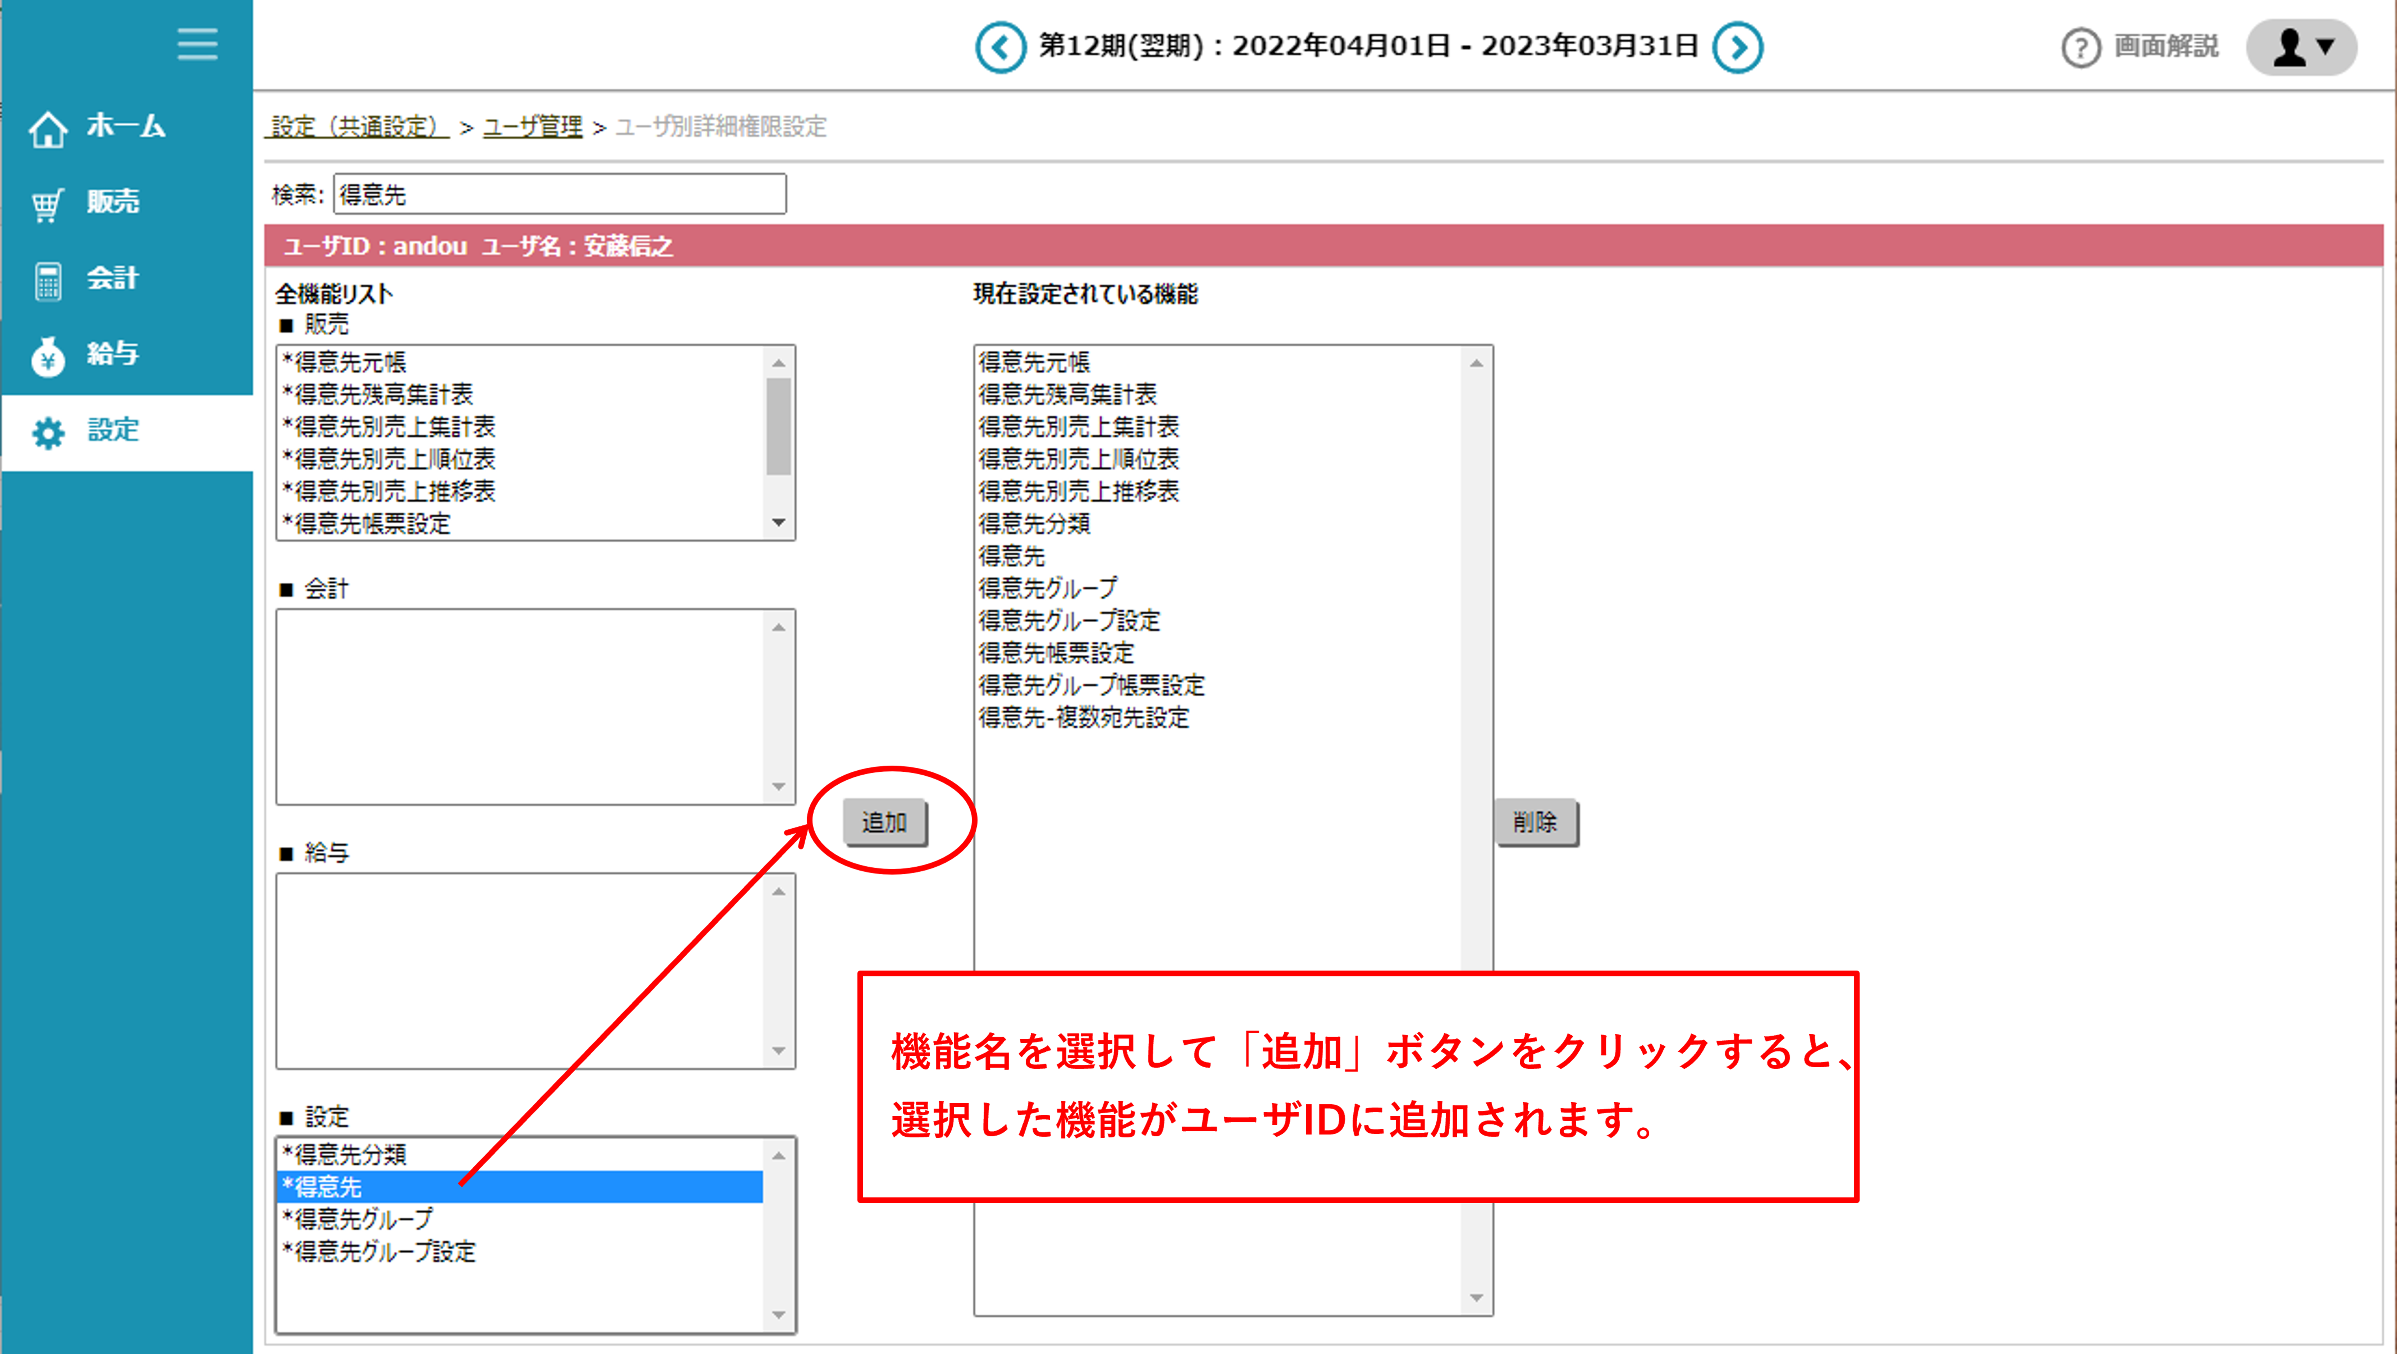This screenshot has width=2397, height=1354.
Task: Click 販売 list scroll up arrow
Action: [x=779, y=363]
